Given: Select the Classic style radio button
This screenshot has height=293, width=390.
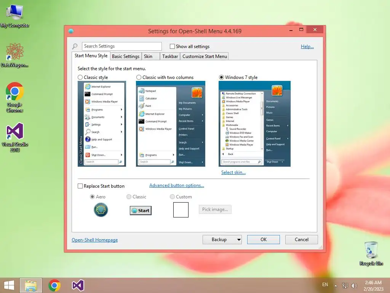Looking at the screenshot, I should pos(80,77).
